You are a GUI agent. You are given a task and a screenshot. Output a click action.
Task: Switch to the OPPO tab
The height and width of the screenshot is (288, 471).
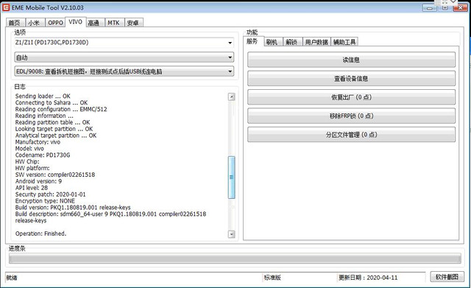[x=56, y=23]
